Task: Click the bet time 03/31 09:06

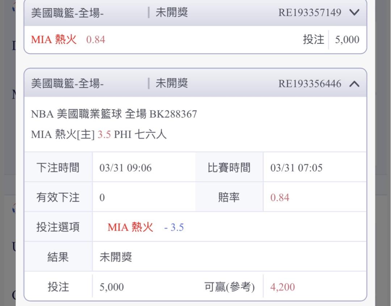Action: pos(125,168)
